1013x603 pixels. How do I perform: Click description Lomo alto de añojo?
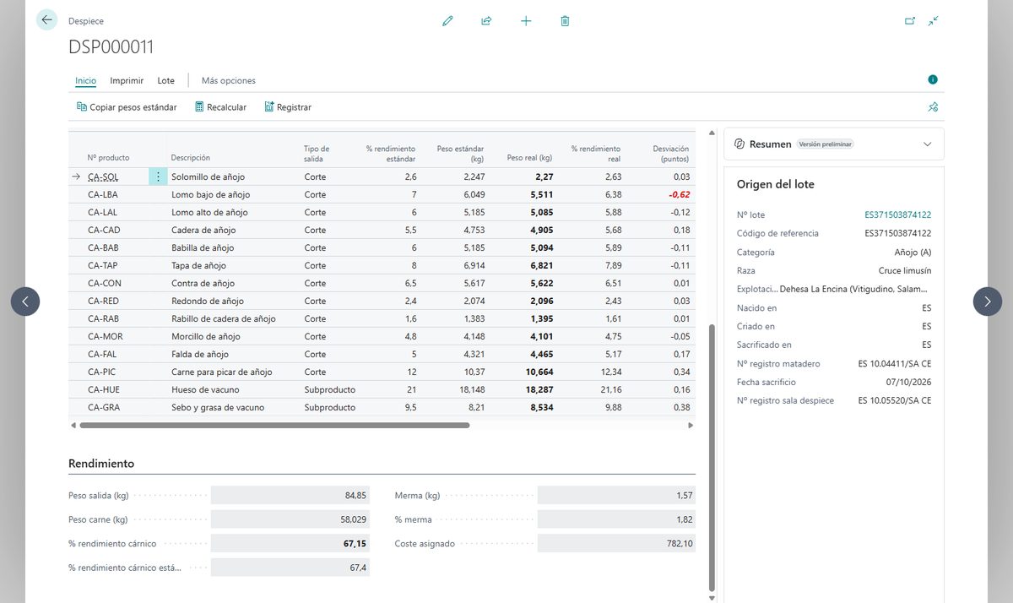click(209, 212)
